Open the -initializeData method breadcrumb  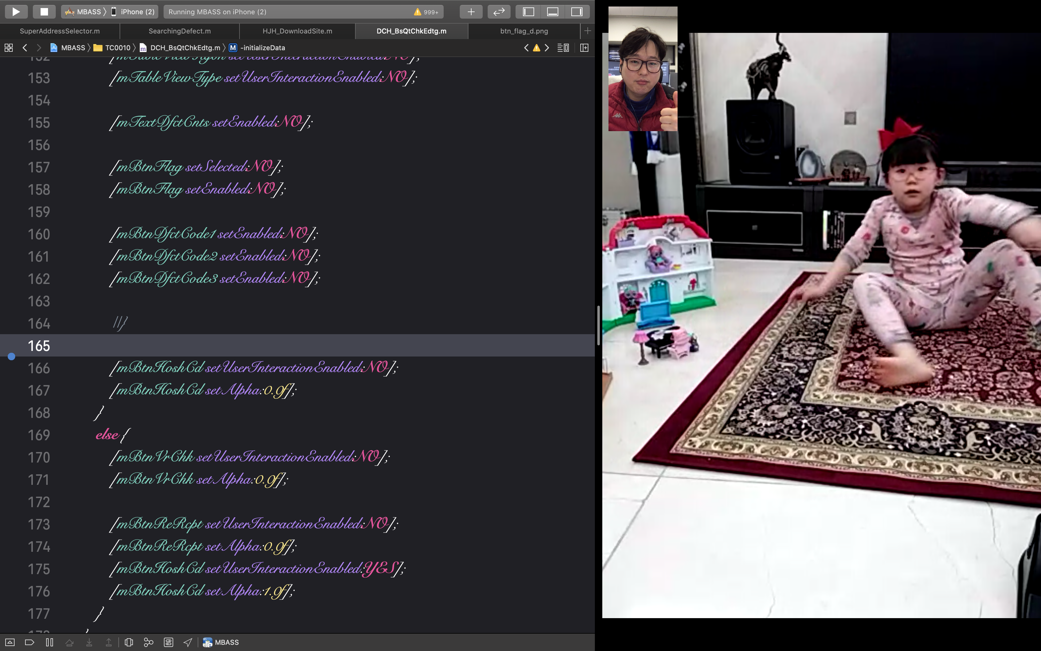257,48
